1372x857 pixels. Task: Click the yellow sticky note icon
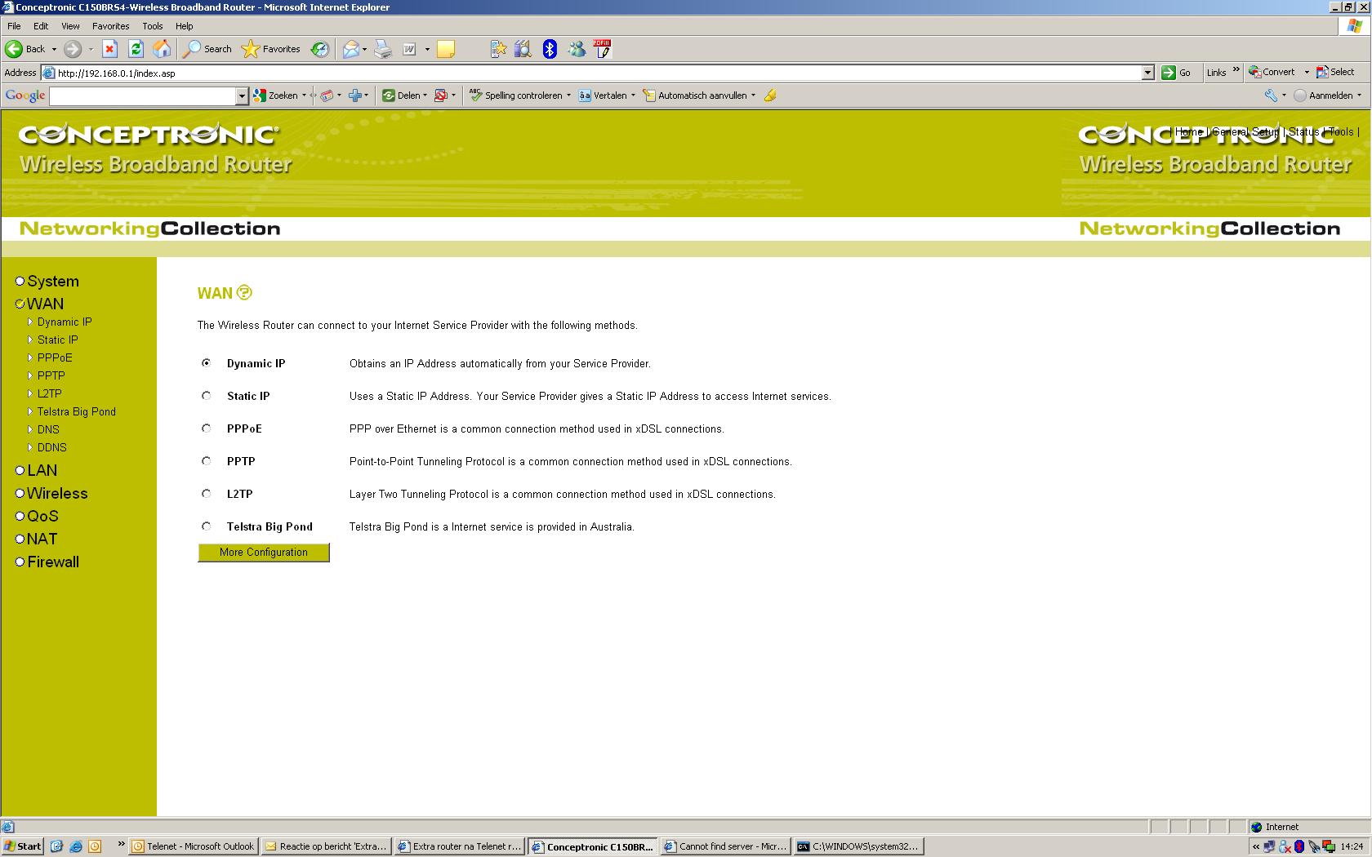click(x=446, y=49)
